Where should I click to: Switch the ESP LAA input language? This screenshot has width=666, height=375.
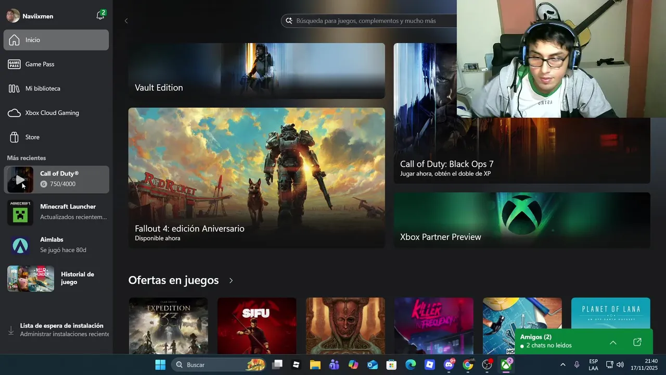coord(594,365)
